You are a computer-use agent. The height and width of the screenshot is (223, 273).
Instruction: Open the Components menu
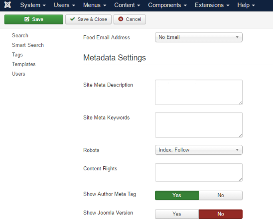(167, 5)
